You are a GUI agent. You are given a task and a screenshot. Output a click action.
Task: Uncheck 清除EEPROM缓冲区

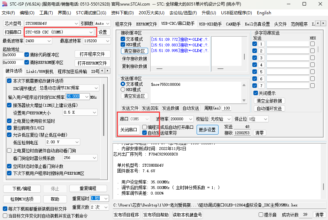pyautogui.click(x=26, y=62)
